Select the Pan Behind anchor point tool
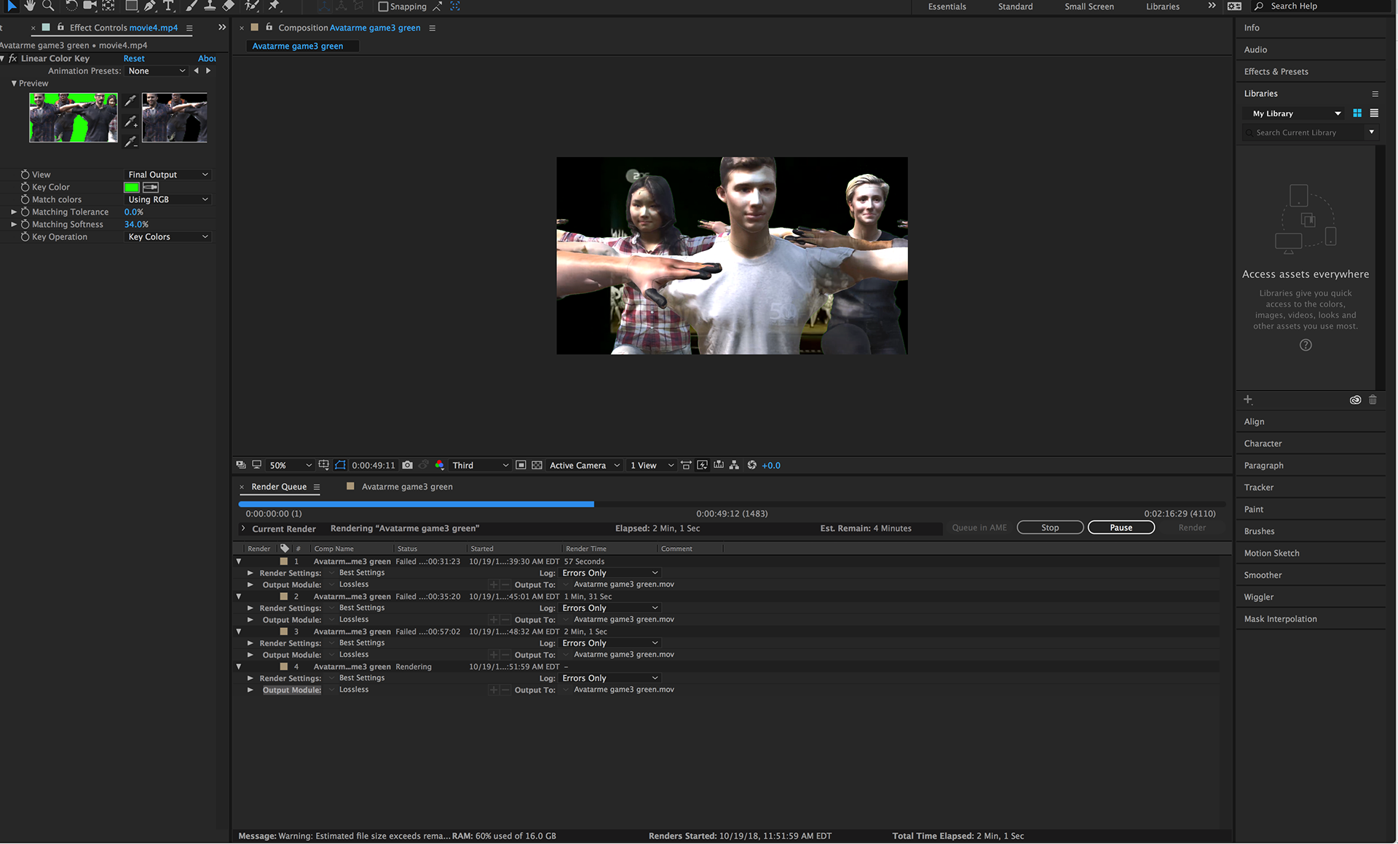This screenshot has height=844, width=1398. point(108,6)
